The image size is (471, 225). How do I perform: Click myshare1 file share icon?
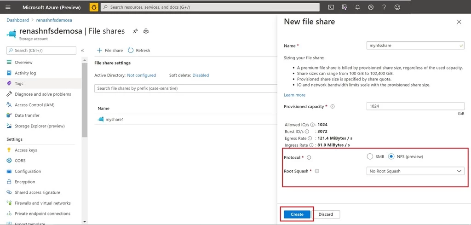click(101, 119)
